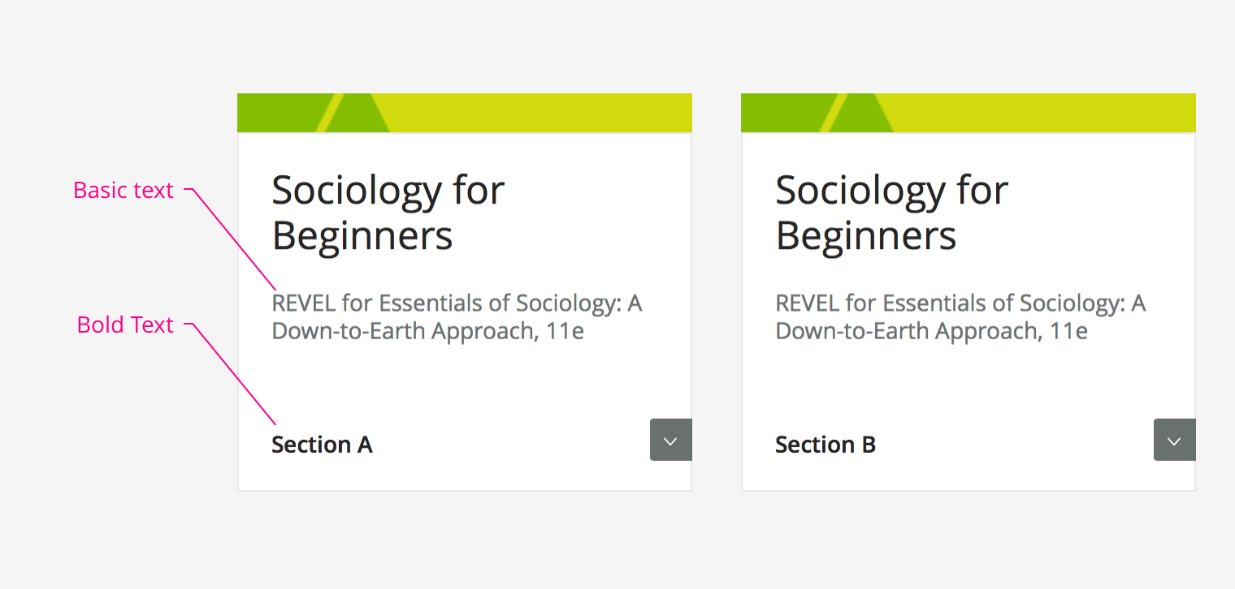This screenshot has height=589, width=1235.
Task: Click the pink leader line from Bold Text
Action: point(236,374)
